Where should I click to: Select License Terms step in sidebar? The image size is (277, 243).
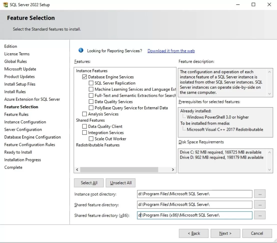pos(17,54)
